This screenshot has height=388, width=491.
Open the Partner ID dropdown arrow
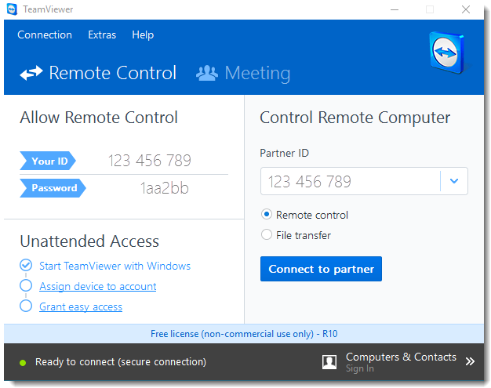pos(454,182)
